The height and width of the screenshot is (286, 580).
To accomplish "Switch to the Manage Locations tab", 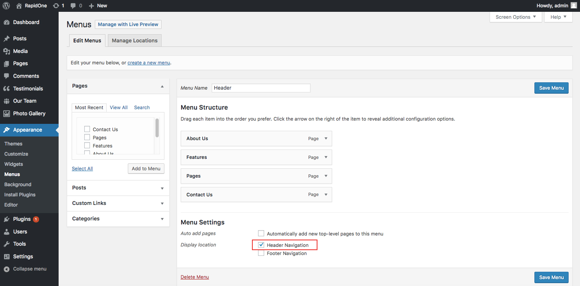I will tap(135, 40).
